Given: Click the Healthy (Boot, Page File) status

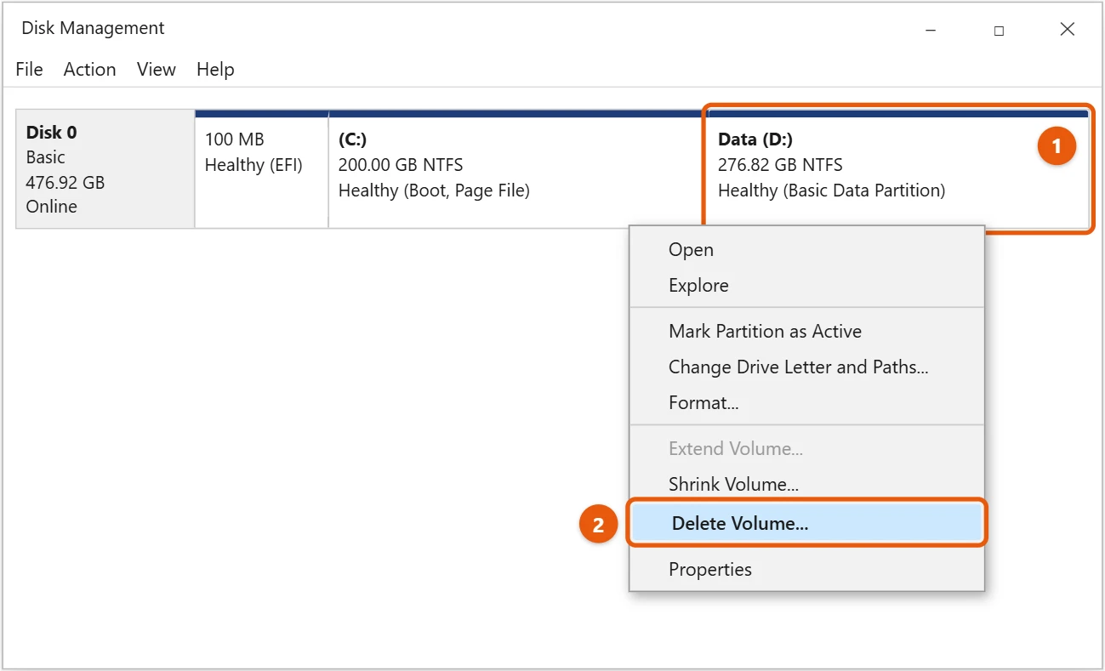Looking at the screenshot, I should coord(434,190).
